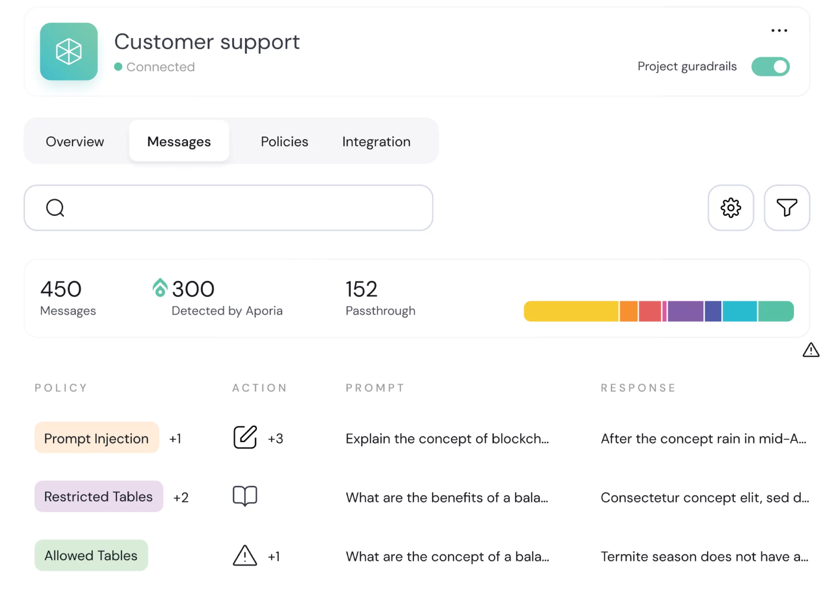Switch to the Policies tab
The width and height of the screenshot is (829, 605).
pos(284,142)
